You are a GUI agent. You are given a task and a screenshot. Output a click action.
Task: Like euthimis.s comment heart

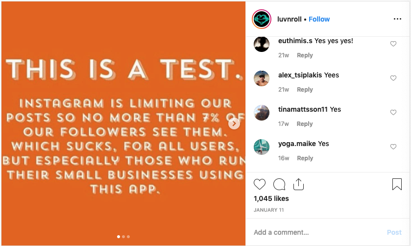393,44
